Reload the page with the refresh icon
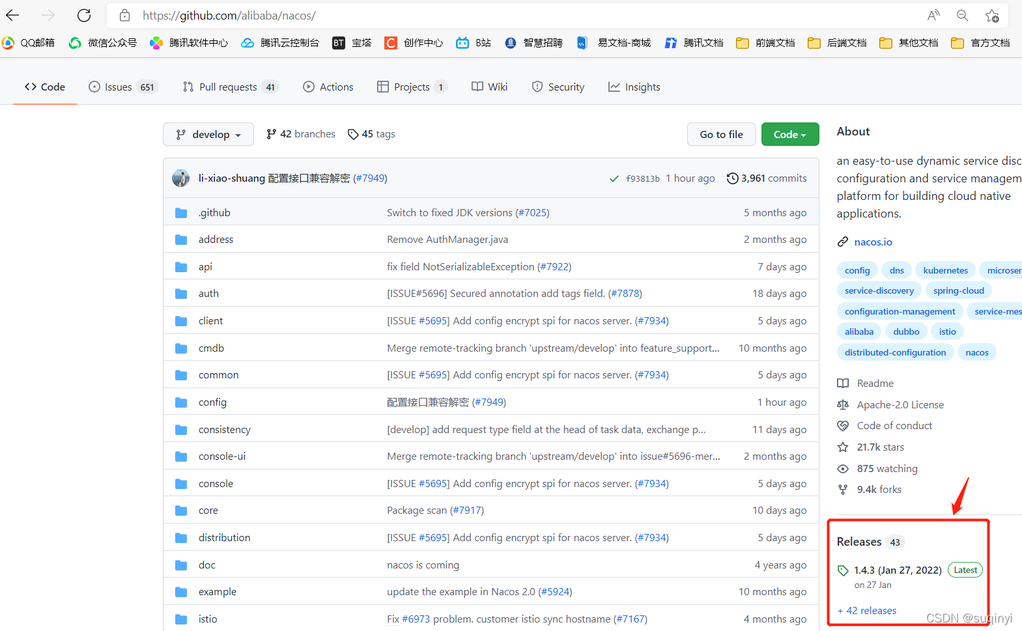Viewport: 1022px width, 631px height. [84, 15]
